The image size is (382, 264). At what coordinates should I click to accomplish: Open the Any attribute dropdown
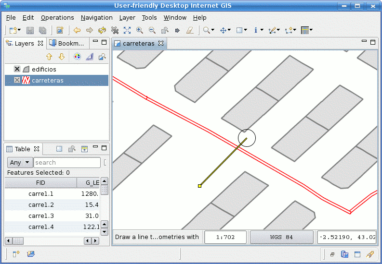20,162
